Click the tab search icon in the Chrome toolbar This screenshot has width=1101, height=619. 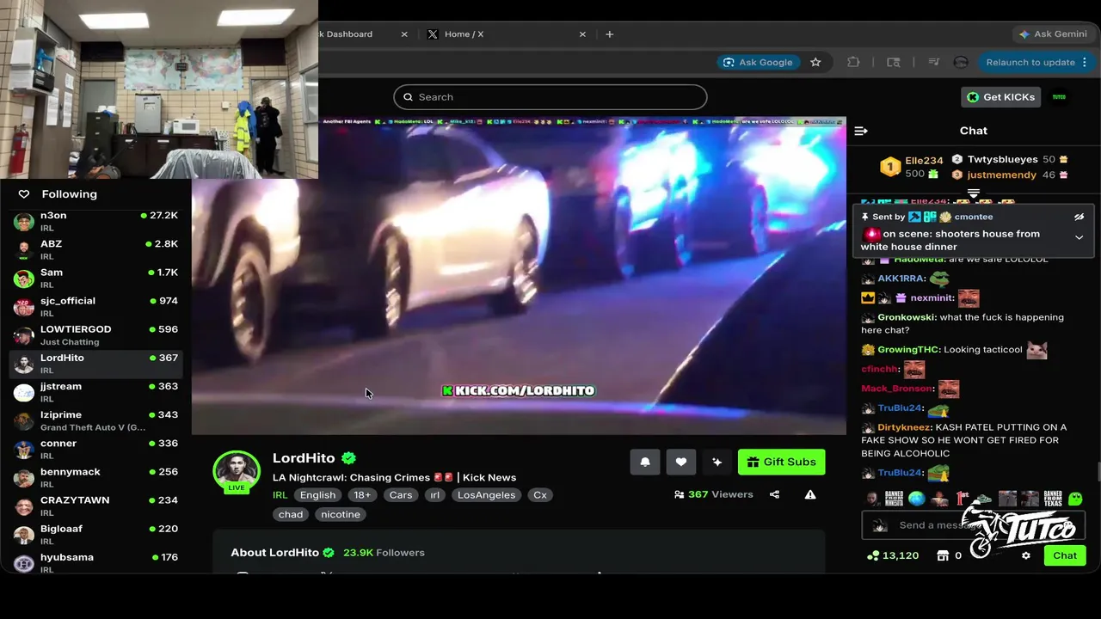[894, 62]
